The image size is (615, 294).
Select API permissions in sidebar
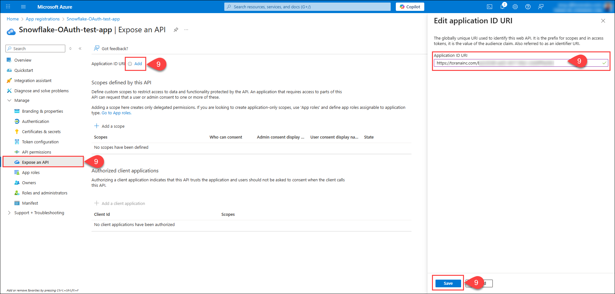(36, 152)
